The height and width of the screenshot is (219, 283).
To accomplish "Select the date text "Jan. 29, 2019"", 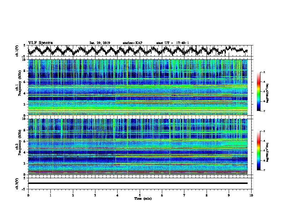I will (x=100, y=43).
